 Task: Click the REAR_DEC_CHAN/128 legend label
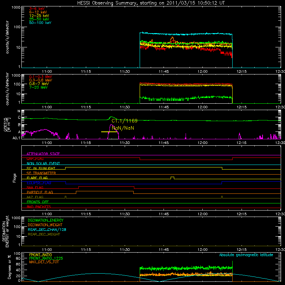47,230
